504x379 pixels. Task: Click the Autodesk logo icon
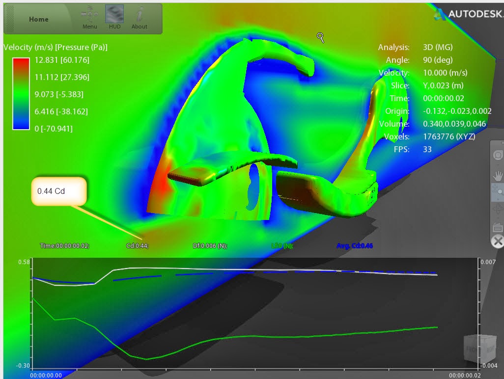coord(439,15)
